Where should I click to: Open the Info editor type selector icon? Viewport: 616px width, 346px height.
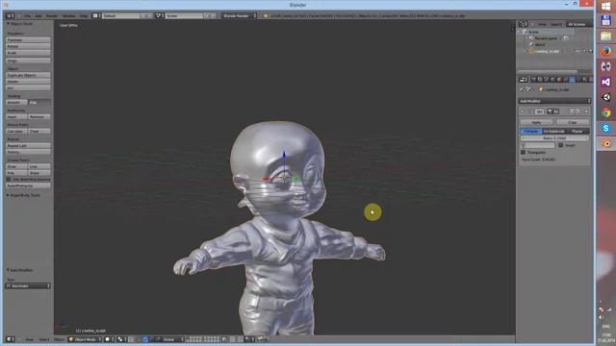(x=10, y=15)
